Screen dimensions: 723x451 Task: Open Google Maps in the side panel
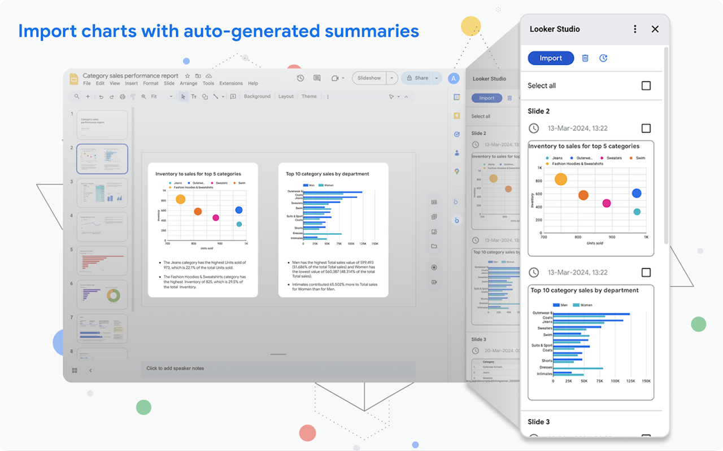click(456, 171)
